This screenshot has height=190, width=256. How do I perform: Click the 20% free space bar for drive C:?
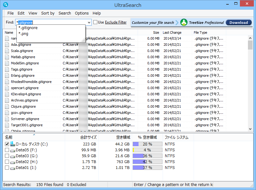pos(147,144)
